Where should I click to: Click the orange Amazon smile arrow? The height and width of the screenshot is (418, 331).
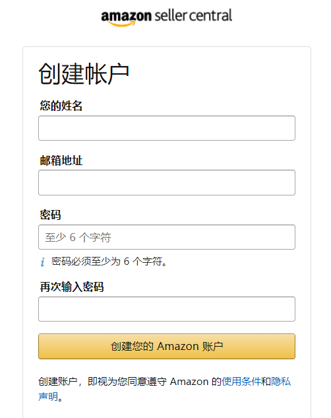click(122, 24)
